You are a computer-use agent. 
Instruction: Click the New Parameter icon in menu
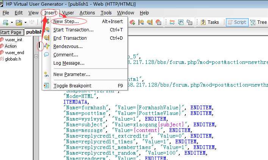pos(47,75)
